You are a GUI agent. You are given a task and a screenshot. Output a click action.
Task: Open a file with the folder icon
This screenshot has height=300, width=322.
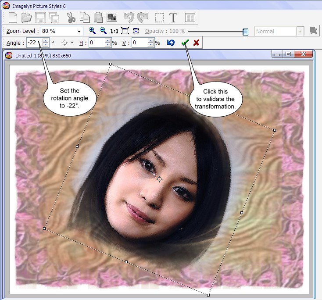pos(26,18)
